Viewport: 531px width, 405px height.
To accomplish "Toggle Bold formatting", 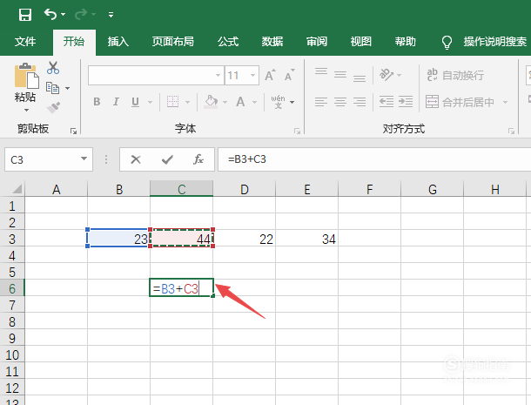I will point(97,102).
